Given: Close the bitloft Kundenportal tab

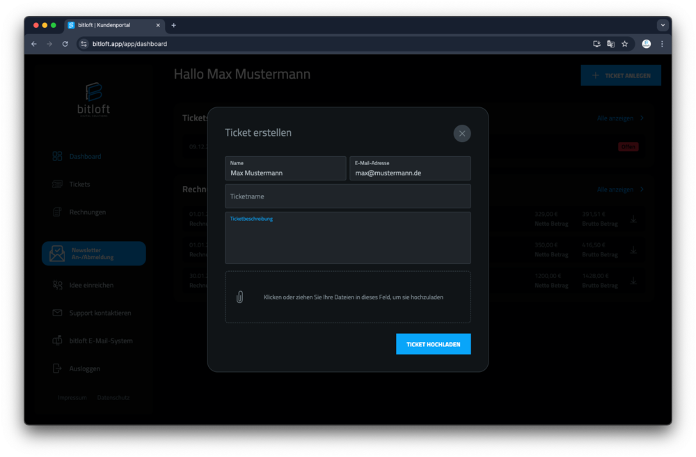Looking at the screenshot, I should (158, 25).
